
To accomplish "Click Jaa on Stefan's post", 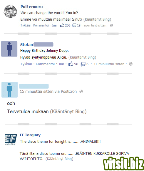I will point(61,64).
